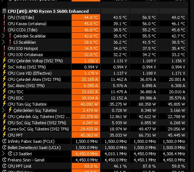Select the CPU TDC label
Viewport: 194px width, 172px height.
point(15,92)
